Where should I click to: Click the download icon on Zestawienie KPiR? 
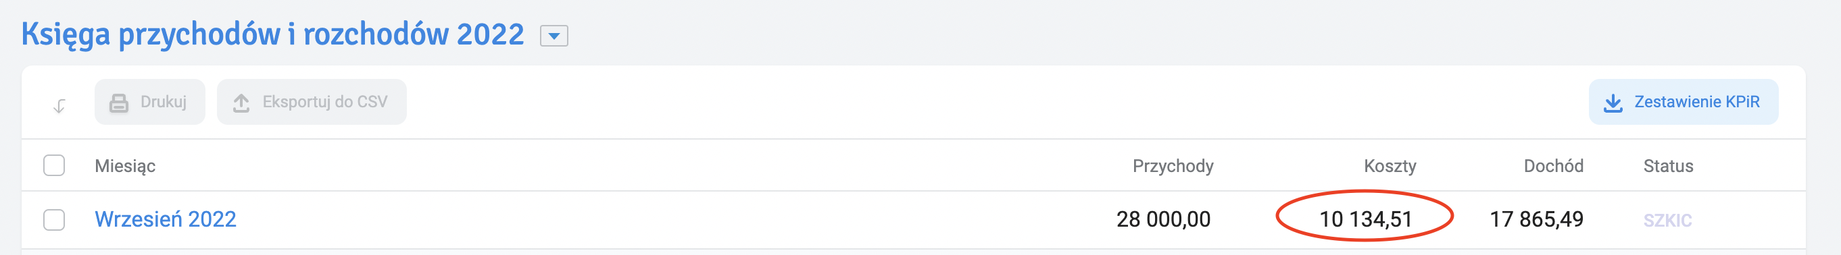(x=1613, y=103)
